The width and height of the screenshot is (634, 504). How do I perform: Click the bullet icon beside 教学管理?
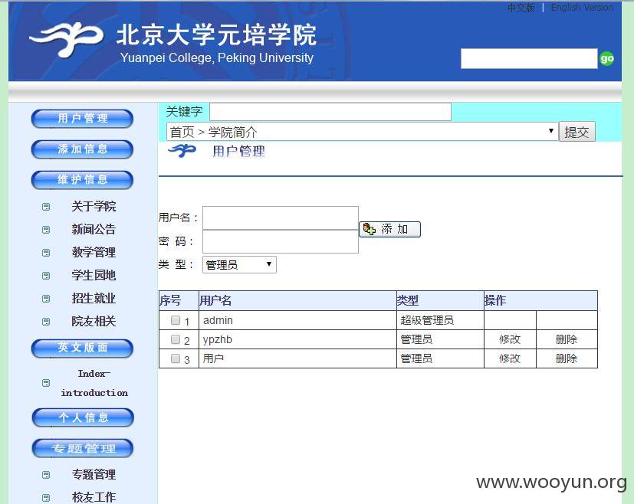point(46,253)
